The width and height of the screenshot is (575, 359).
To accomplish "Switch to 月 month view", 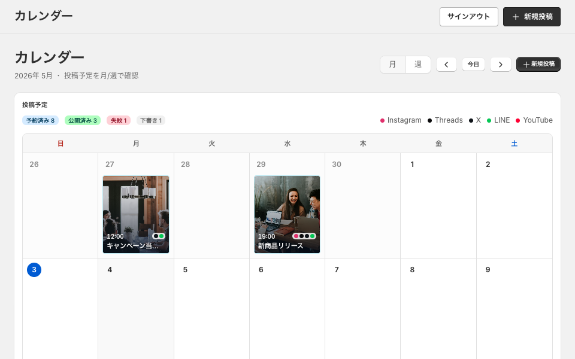I will (x=393, y=65).
